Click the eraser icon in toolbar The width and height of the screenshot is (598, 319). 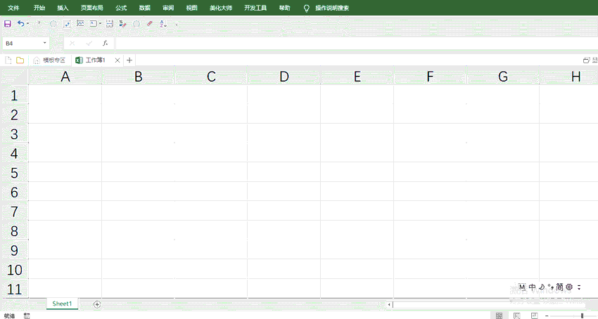(x=149, y=24)
